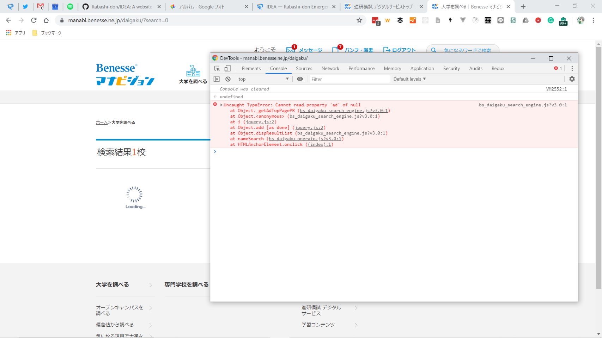Go to the Chrome home page button
Image resolution: width=602 pixels, height=338 pixels.
[x=46, y=20]
